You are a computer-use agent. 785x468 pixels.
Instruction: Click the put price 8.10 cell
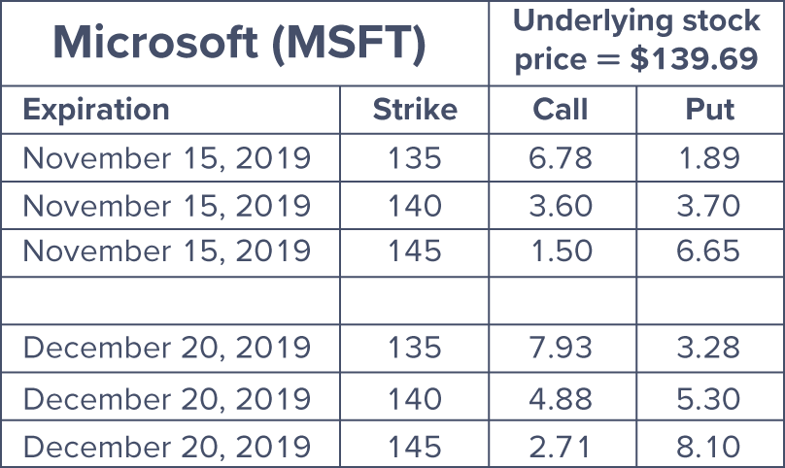pyautogui.click(x=710, y=444)
